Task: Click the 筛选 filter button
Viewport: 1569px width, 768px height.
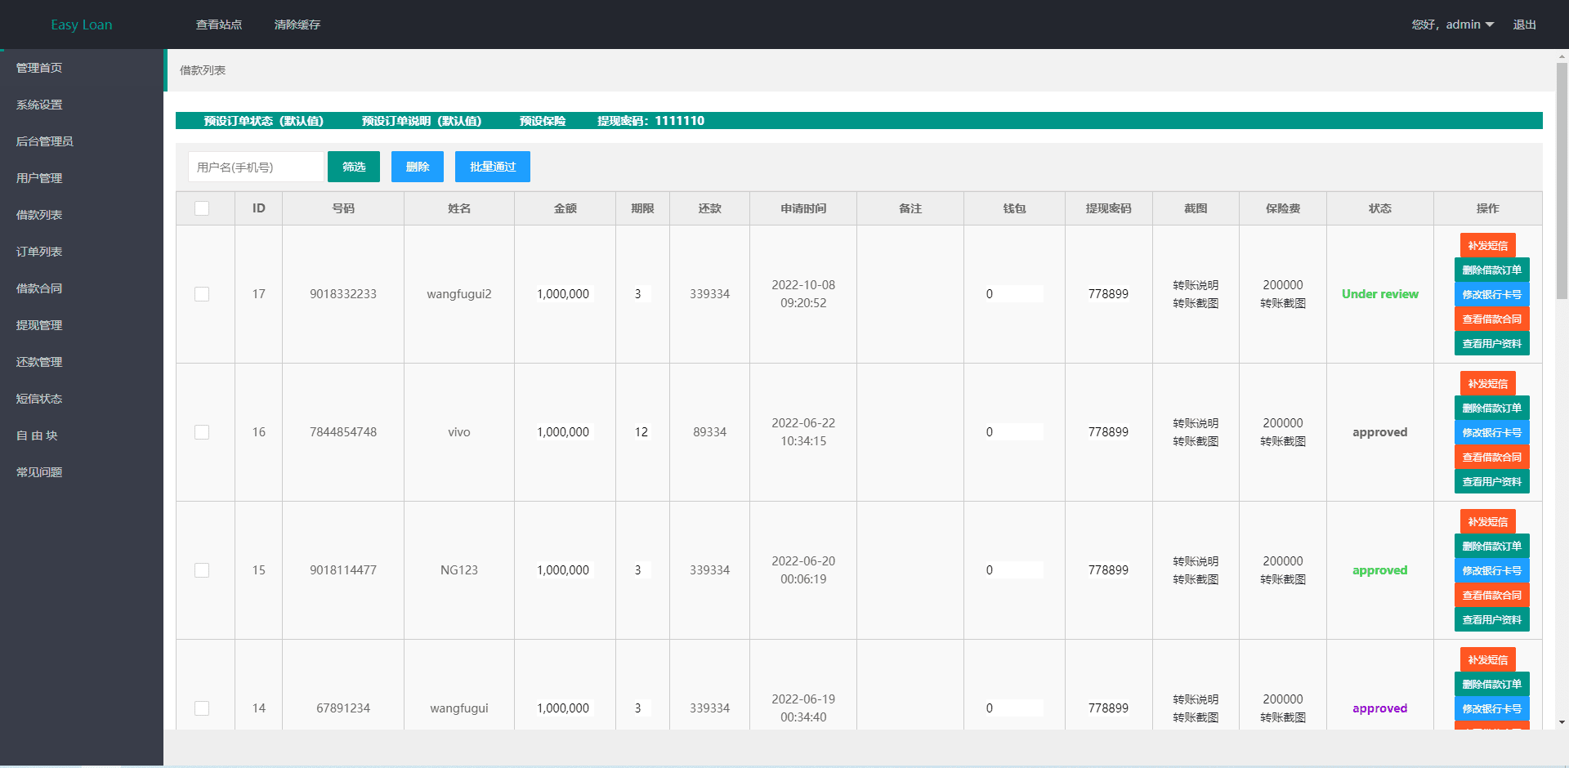Action: point(354,167)
